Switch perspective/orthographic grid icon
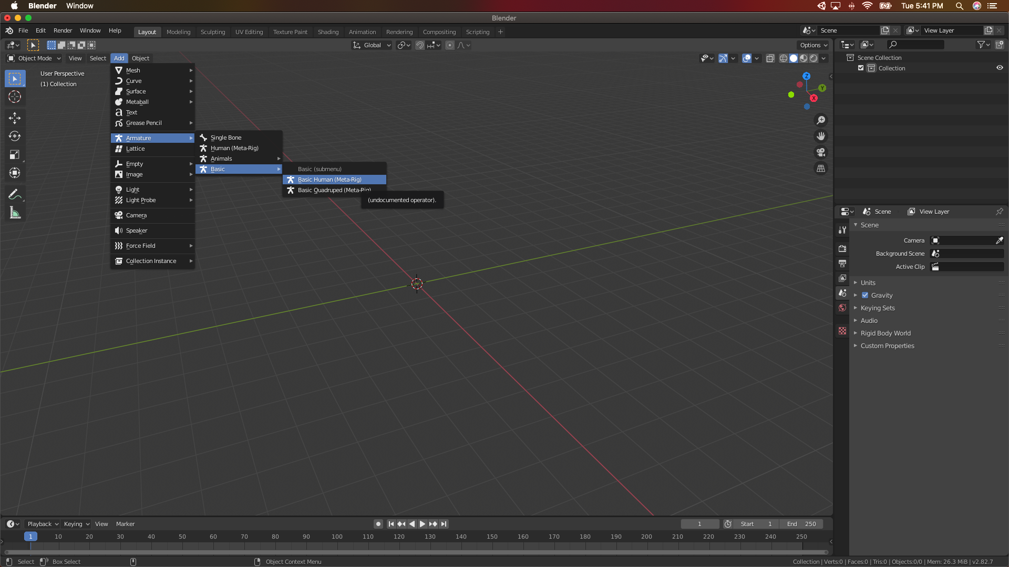1009x567 pixels. point(821,169)
